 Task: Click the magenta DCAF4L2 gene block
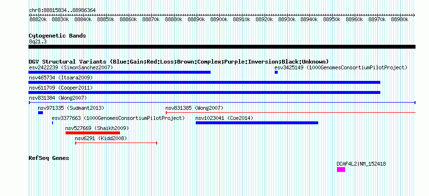click(x=341, y=170)
